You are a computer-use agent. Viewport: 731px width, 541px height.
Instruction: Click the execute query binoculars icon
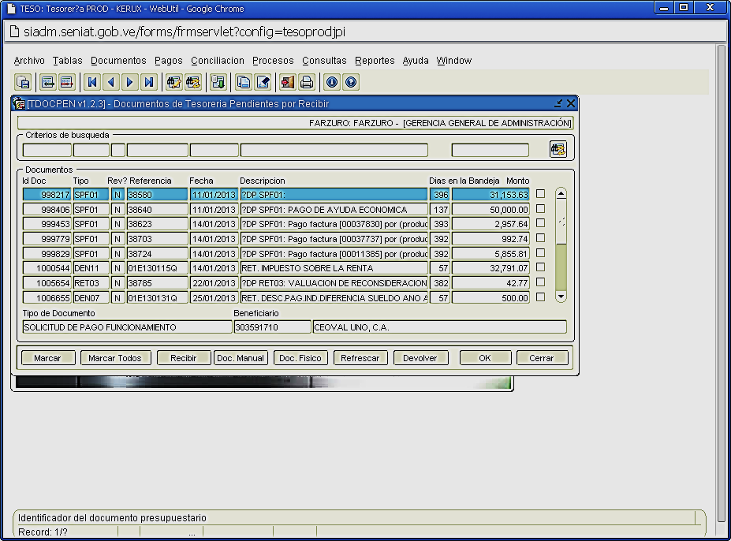(x=192, y=83)
